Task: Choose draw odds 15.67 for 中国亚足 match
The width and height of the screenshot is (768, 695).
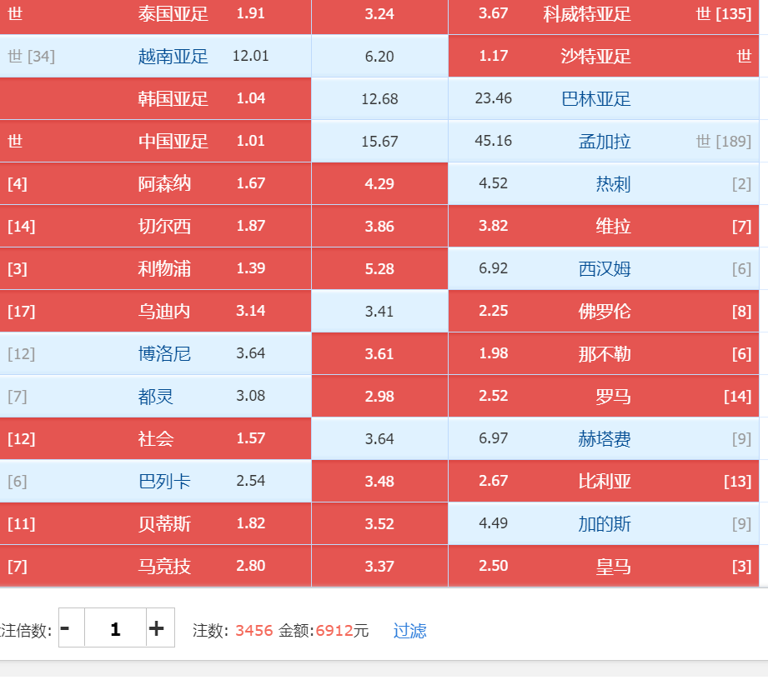Action: [379, 142]
